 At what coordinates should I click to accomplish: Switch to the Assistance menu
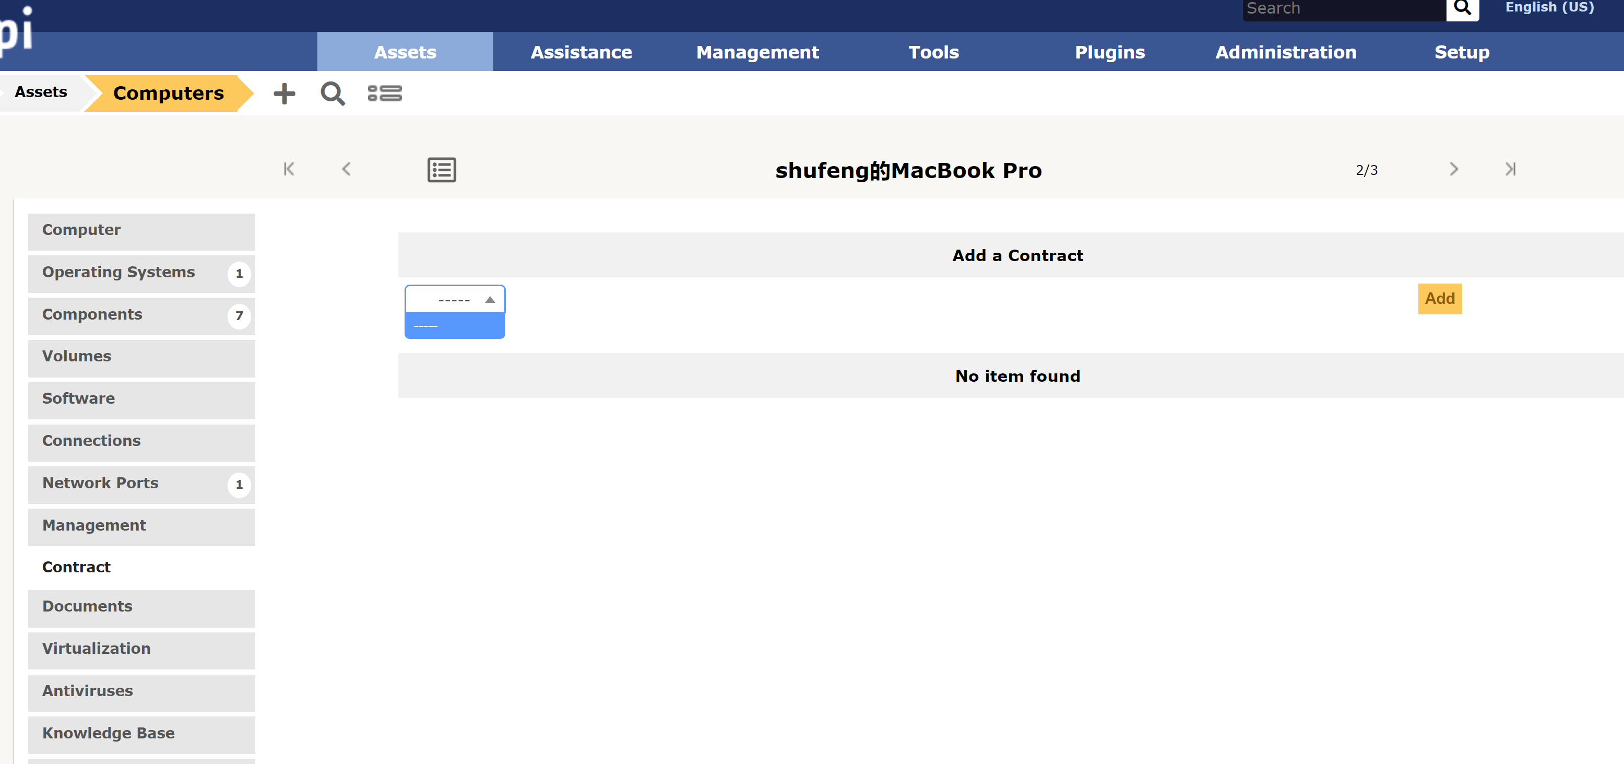(580, 52)
